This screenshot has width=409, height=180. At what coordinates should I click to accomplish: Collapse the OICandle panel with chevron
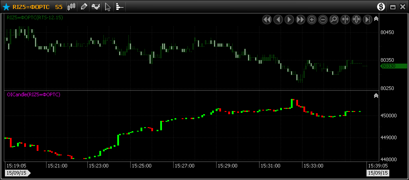click(x=376, y=95)
